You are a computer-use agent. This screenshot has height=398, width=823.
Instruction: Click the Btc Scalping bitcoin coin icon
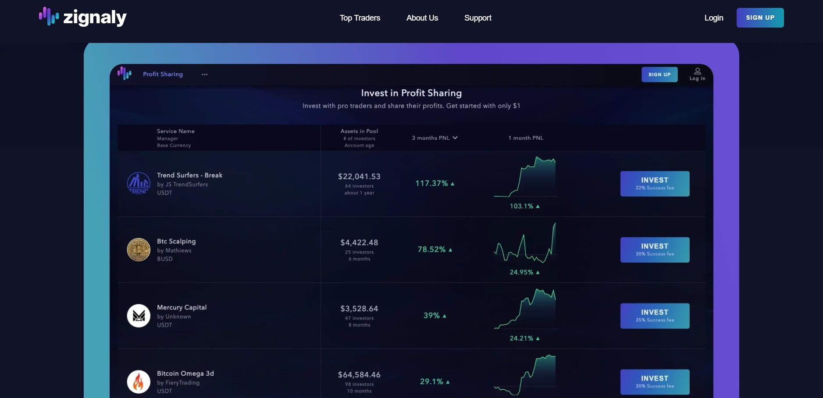(x=139, y=250)
